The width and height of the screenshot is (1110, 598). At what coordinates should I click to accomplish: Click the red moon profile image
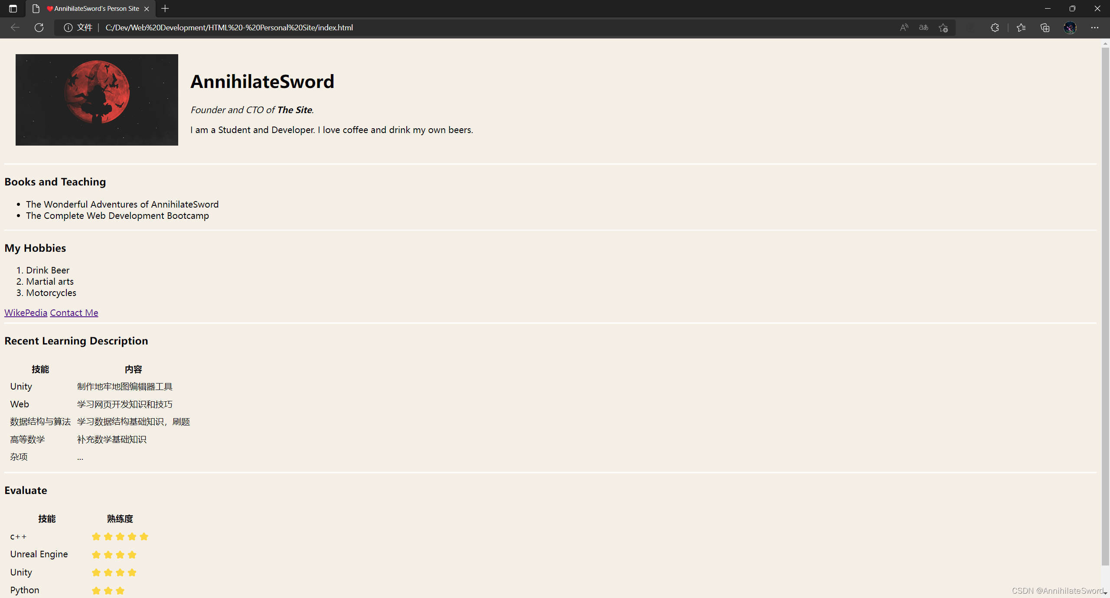click(97, 100)
